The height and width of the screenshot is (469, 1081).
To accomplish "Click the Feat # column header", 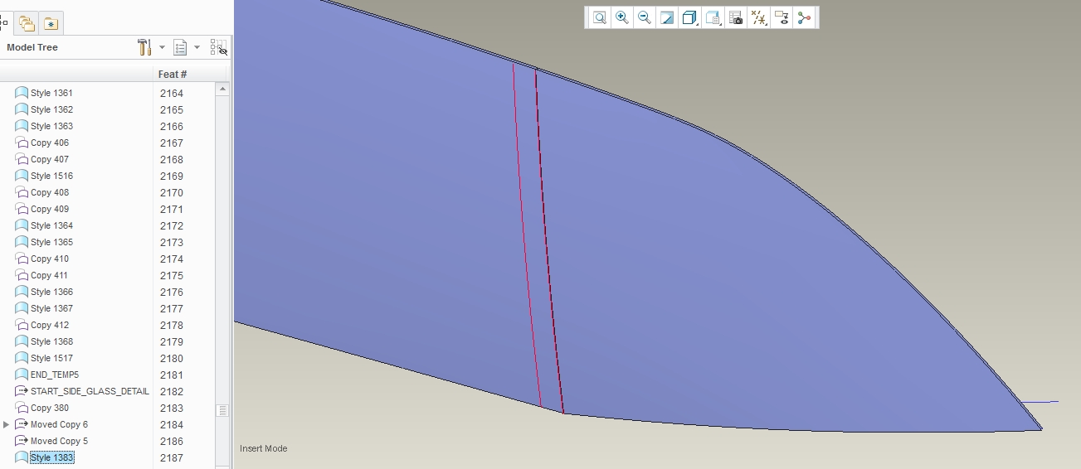I will point(173,74).
